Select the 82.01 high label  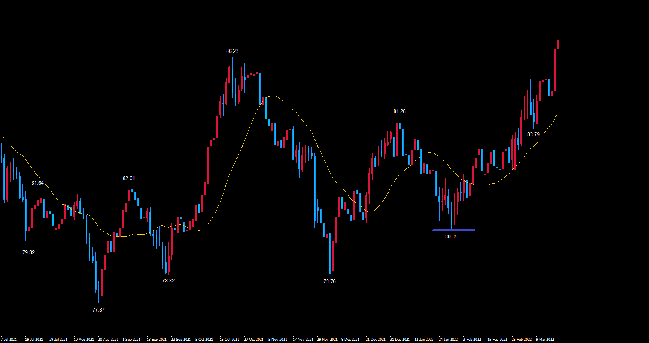[129, 178]
